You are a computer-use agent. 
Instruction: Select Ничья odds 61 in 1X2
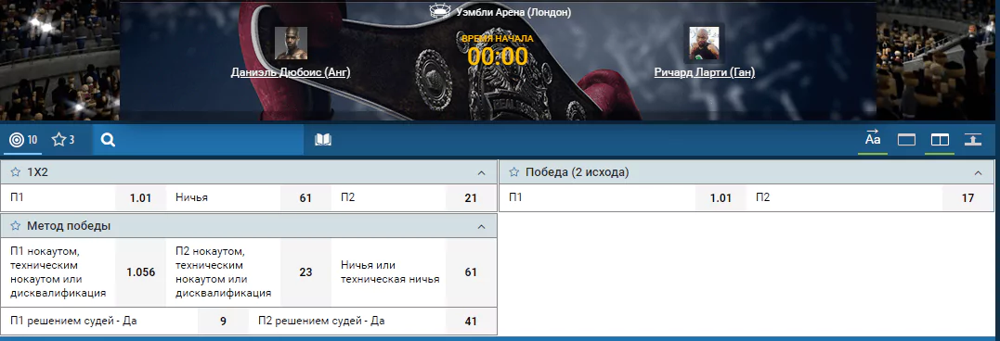point(305,198)
